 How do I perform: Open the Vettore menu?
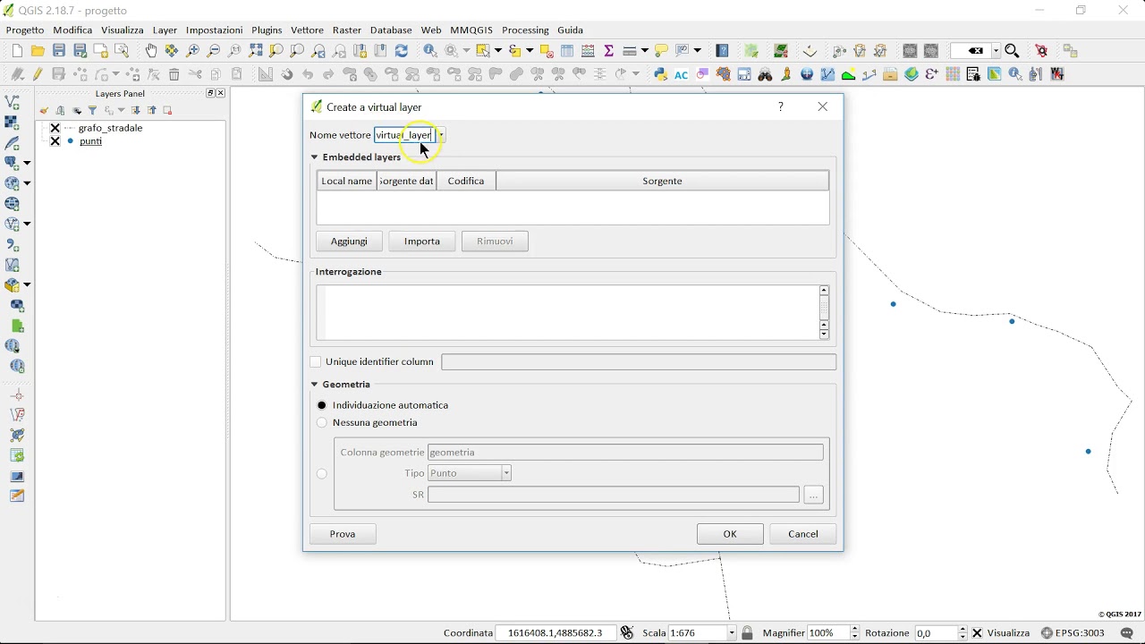point(307,30)
